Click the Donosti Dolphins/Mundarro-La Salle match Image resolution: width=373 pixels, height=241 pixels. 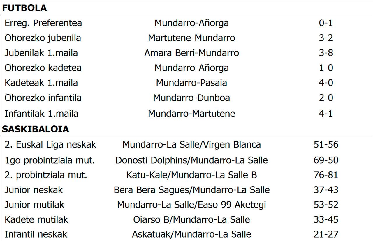point(191,160)
